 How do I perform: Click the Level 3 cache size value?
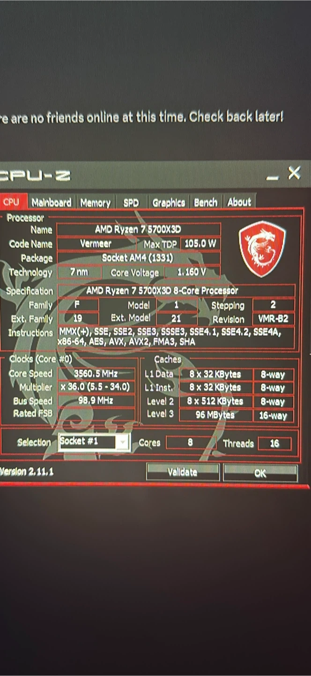tap(215, 415)
